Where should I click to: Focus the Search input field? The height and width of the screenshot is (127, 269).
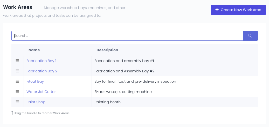coord(127,36)
